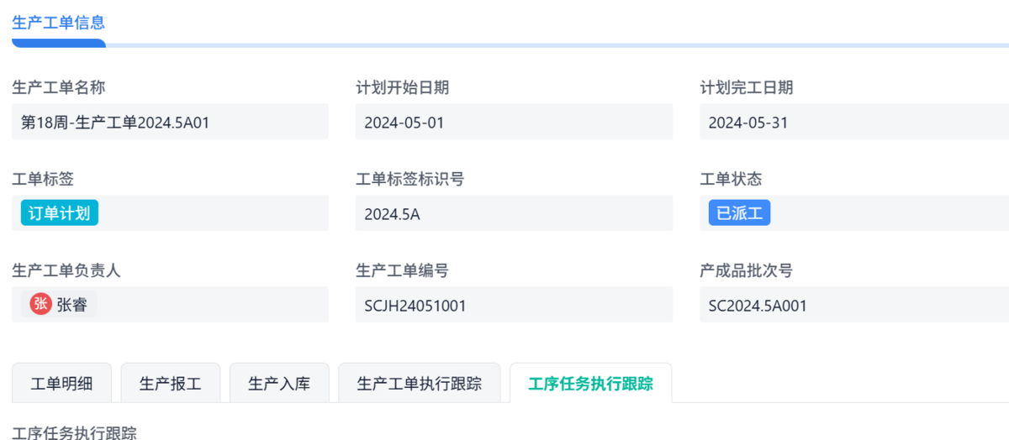Viewport: 1009px width, 440px height.
Task: Click the 工单状态 field label
Action: [x=731, y=179]
